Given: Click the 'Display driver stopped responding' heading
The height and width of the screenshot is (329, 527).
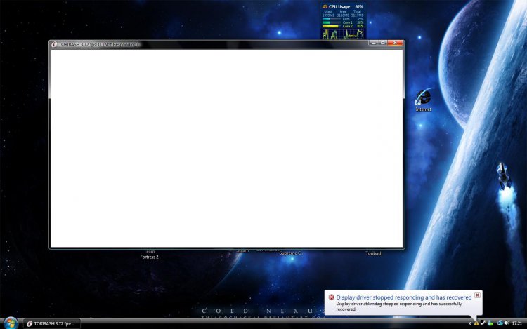Looking at the screenshot, I should click(x=403, y=297).
